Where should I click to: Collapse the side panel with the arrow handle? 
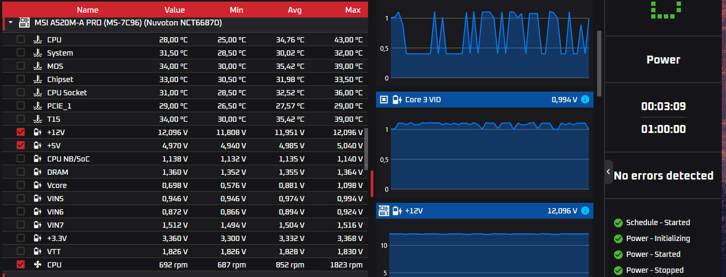(x=609, y=172)
